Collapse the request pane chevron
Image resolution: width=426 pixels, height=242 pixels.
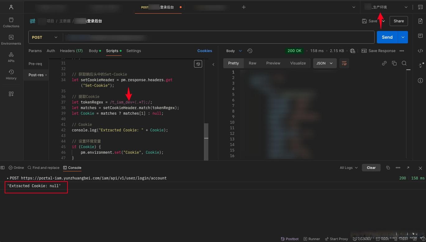point(213,64)
